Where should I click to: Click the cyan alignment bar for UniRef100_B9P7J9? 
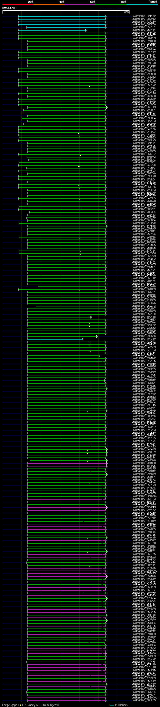point(55,339)
